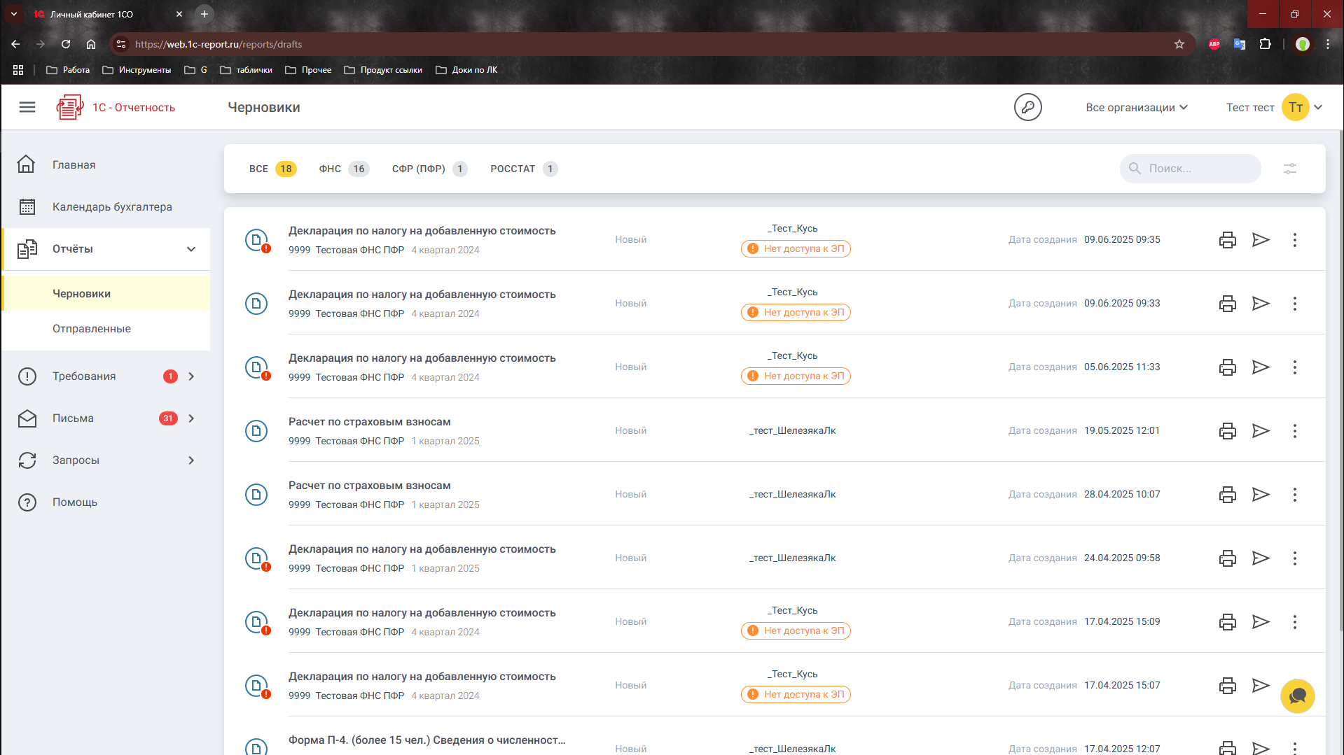Screen dimensions: 1344x755
Task: Collapse the Отчёты sidebar section
Action: (190, 249)
